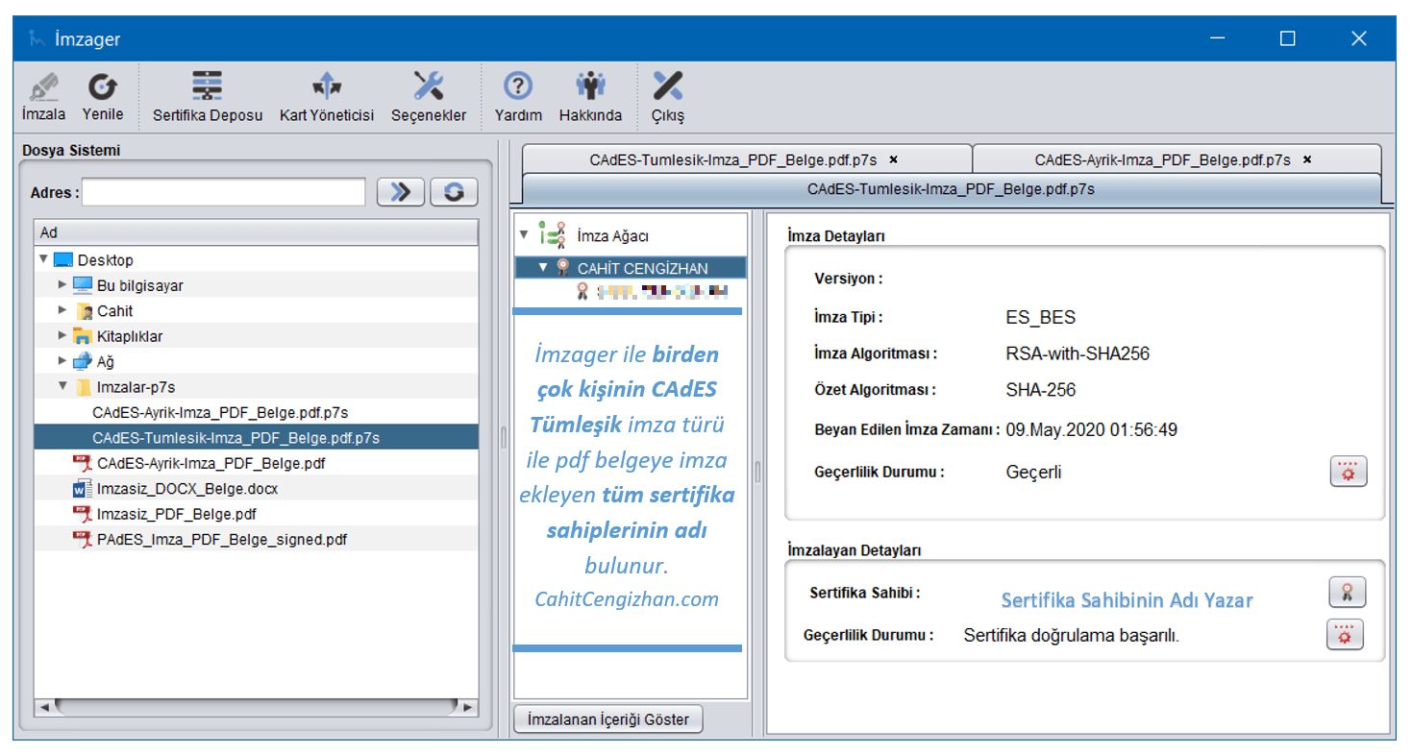Close the CAdES-Tumlesik-Imza_PDF_Belge.pdf.p7s tab
This screenshot has width=1412, height=754.
(x=894, y=160)
